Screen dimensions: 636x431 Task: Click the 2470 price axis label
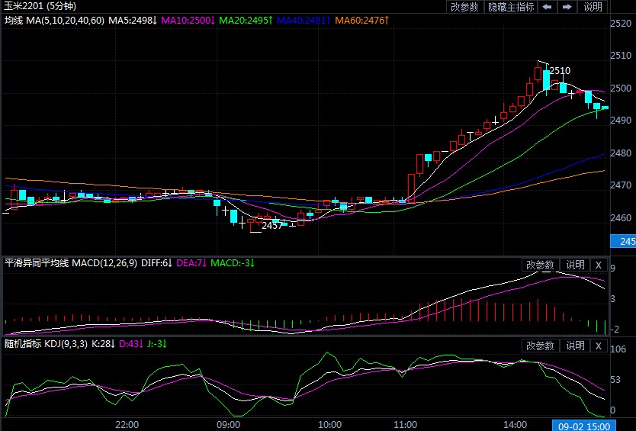(x=621, y=185)
